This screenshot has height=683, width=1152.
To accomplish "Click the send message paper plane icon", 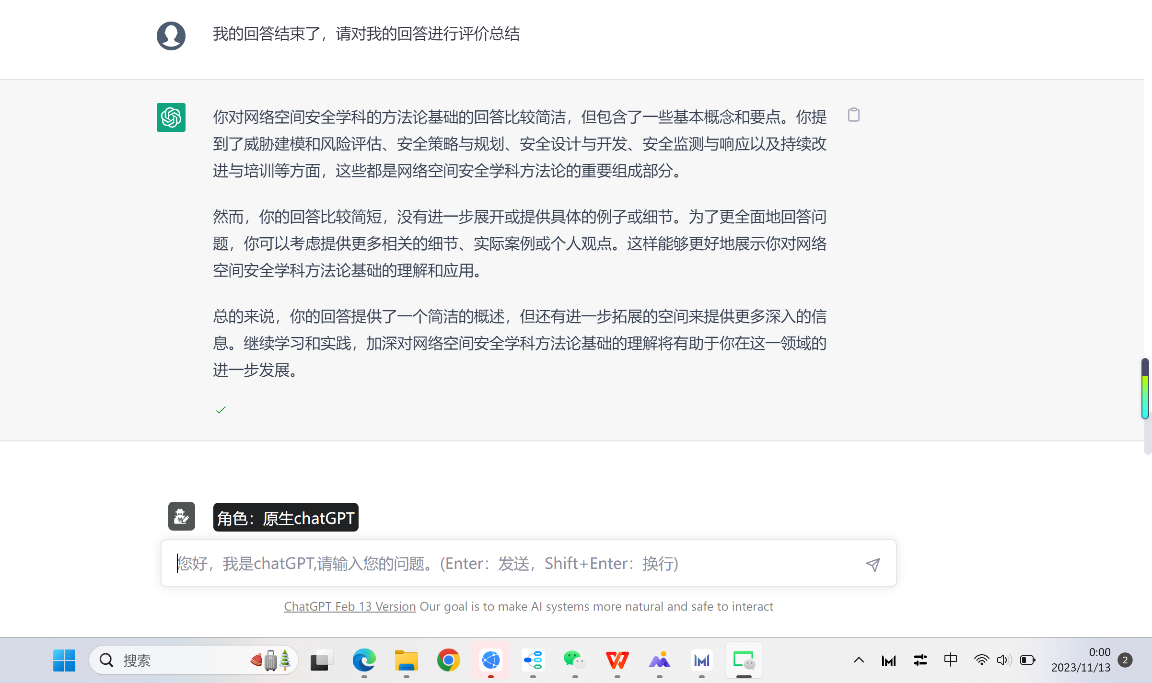I will (x=873, y=564).
